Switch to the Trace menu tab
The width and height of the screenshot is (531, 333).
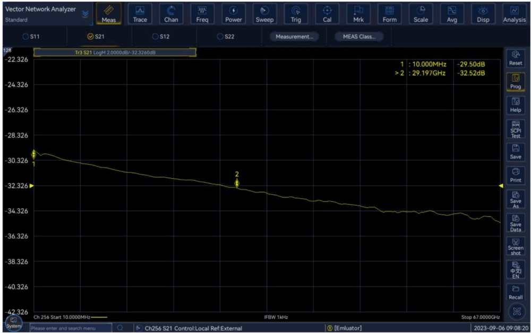(140, 14)
